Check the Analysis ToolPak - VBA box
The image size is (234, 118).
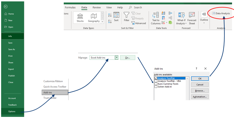(x=156, y=81)
